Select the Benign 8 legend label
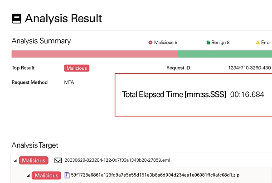Screen dimensions: 272x183 (x=220, y=43)
